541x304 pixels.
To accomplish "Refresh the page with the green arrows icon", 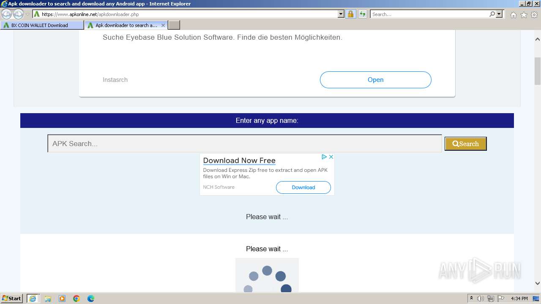I will tap(362, 14).
